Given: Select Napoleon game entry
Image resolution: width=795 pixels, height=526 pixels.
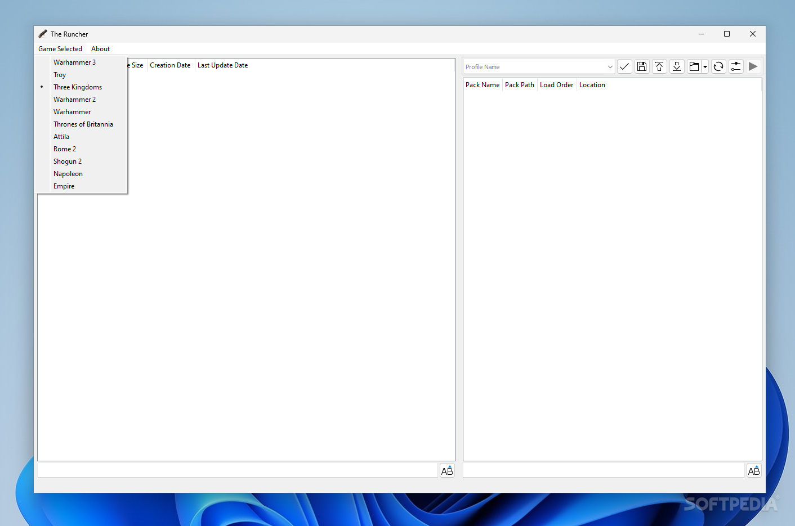Looking at the screenshot, I should point(82,174).
